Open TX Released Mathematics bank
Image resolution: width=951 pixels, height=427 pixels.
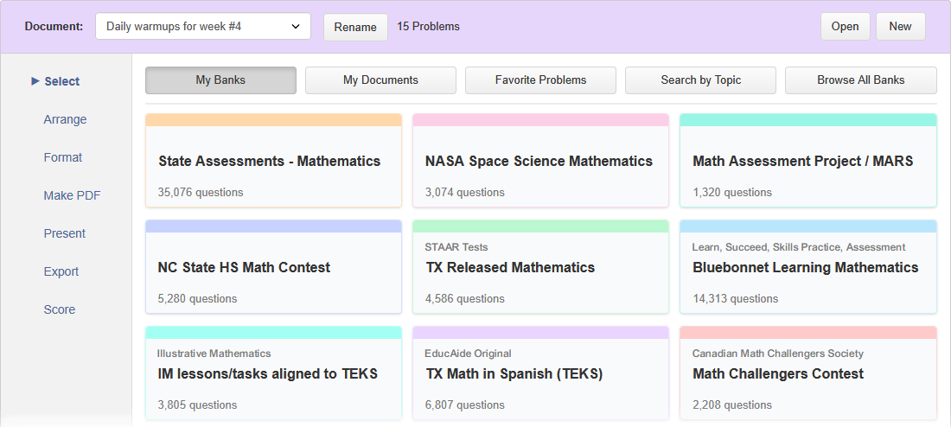click(x=540, y=267)
